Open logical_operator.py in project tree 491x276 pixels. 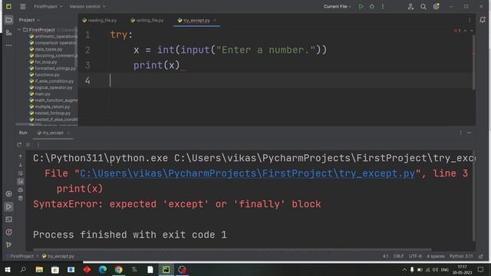click(x=51, y=87)
